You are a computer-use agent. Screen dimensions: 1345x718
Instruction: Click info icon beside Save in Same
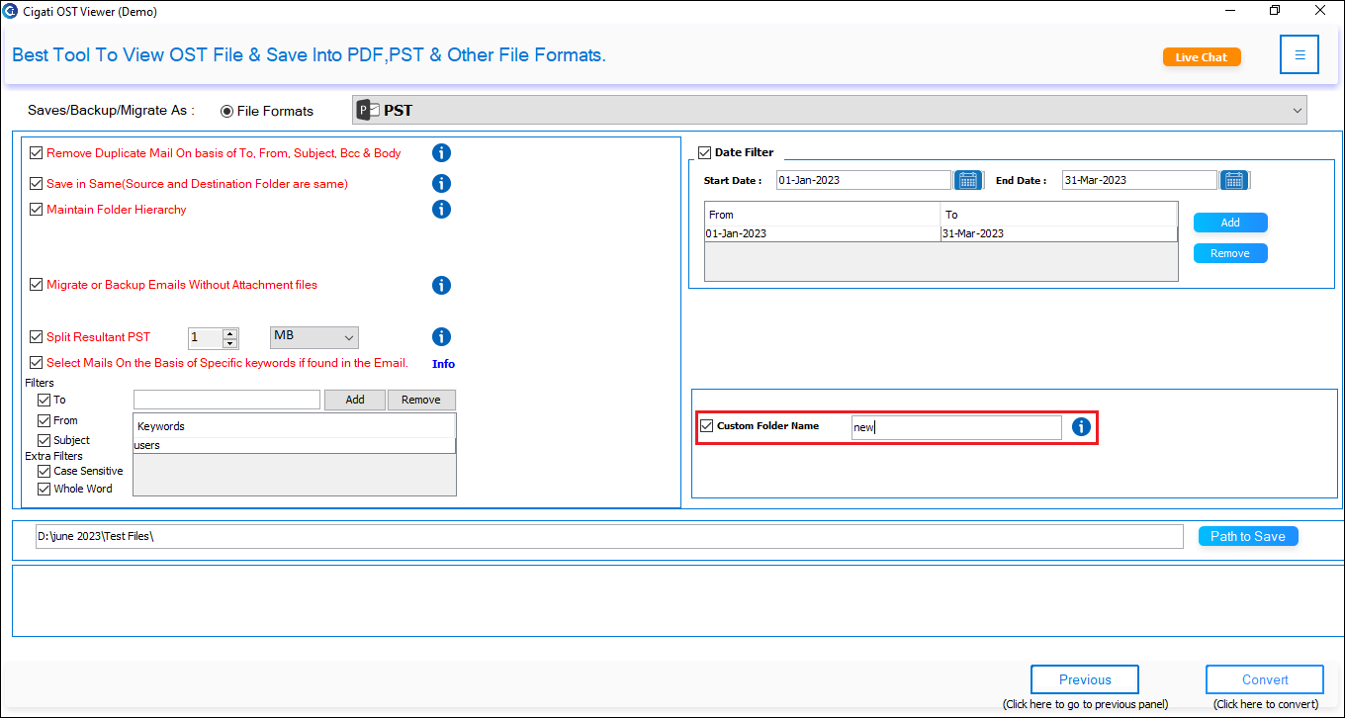pyautogui.click(x=441, y=183)
